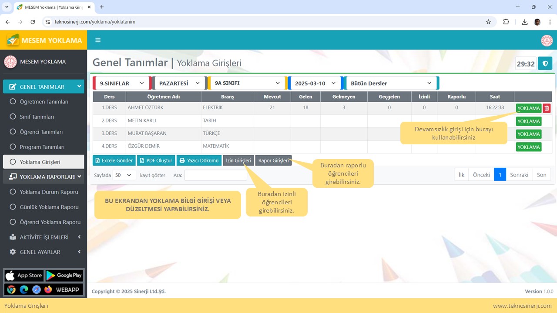Click into the Ara search field
Screen dimensions: 557x313
coord(215,175)
